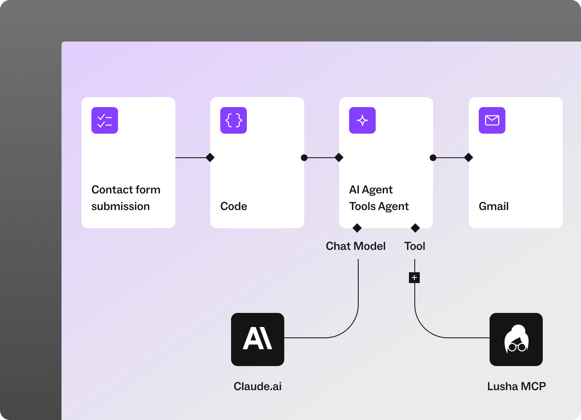Click the Tool connector label
The height and width of the screenshot is (420, 581).
pyautogui.click(x=415, y=246)
